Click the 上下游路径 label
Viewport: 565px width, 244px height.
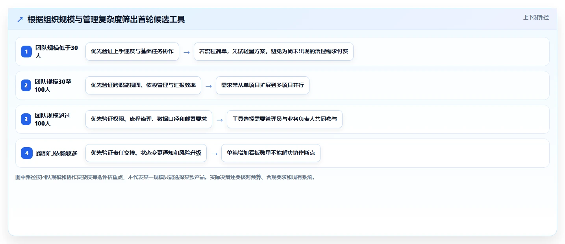point(536,17)
